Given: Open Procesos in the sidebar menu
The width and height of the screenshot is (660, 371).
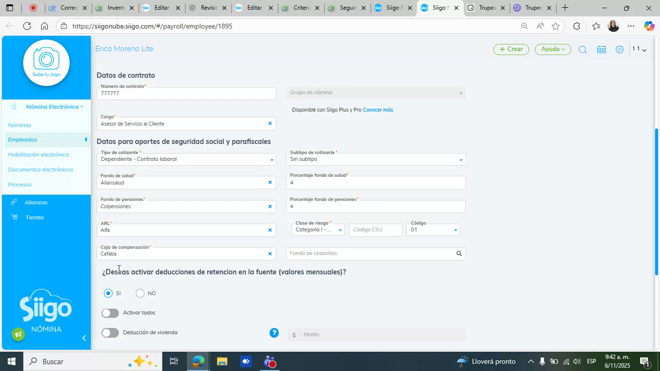Looking at the screenshot, I should [x=20, y=185].
